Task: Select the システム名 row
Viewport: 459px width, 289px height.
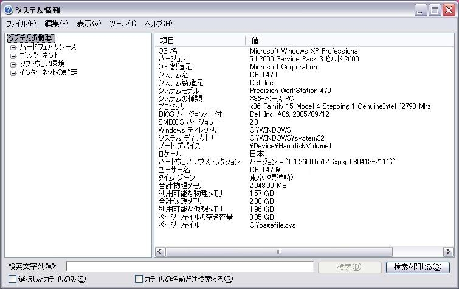Action: point(305,75)
